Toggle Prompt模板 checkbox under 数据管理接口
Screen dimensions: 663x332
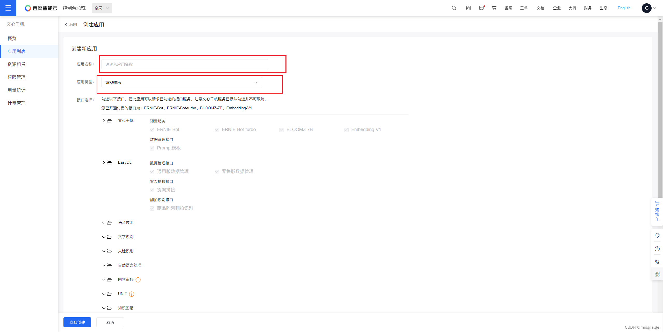[152, 148]
